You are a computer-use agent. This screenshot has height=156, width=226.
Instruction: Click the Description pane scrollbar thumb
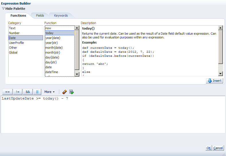pos(221,47)
